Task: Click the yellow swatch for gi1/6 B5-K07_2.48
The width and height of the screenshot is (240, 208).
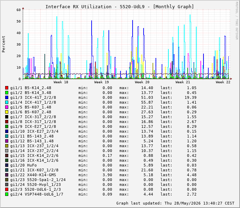Action: tap(7, 112)
